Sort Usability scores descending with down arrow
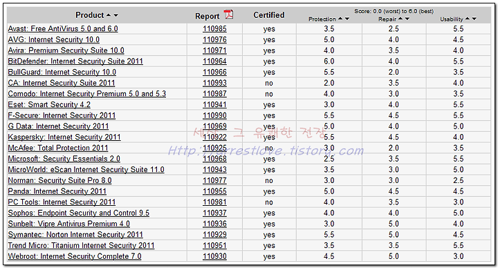The width and height of the screenshot is (498, 268). click(x=474, y=19)
